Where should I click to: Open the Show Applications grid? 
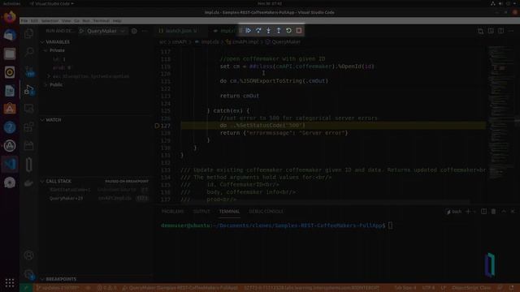pyautogui.click(x=10, y=283)
